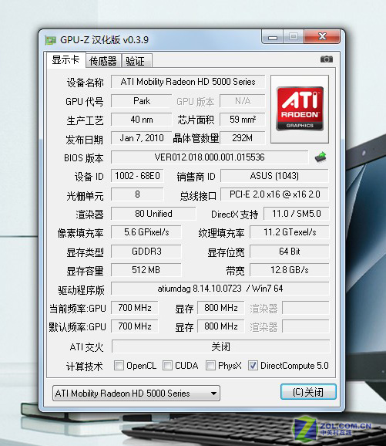Click the release date Jan 7, 2010
The width and height of the screenshot is (386, 446).
coord(142,138)
